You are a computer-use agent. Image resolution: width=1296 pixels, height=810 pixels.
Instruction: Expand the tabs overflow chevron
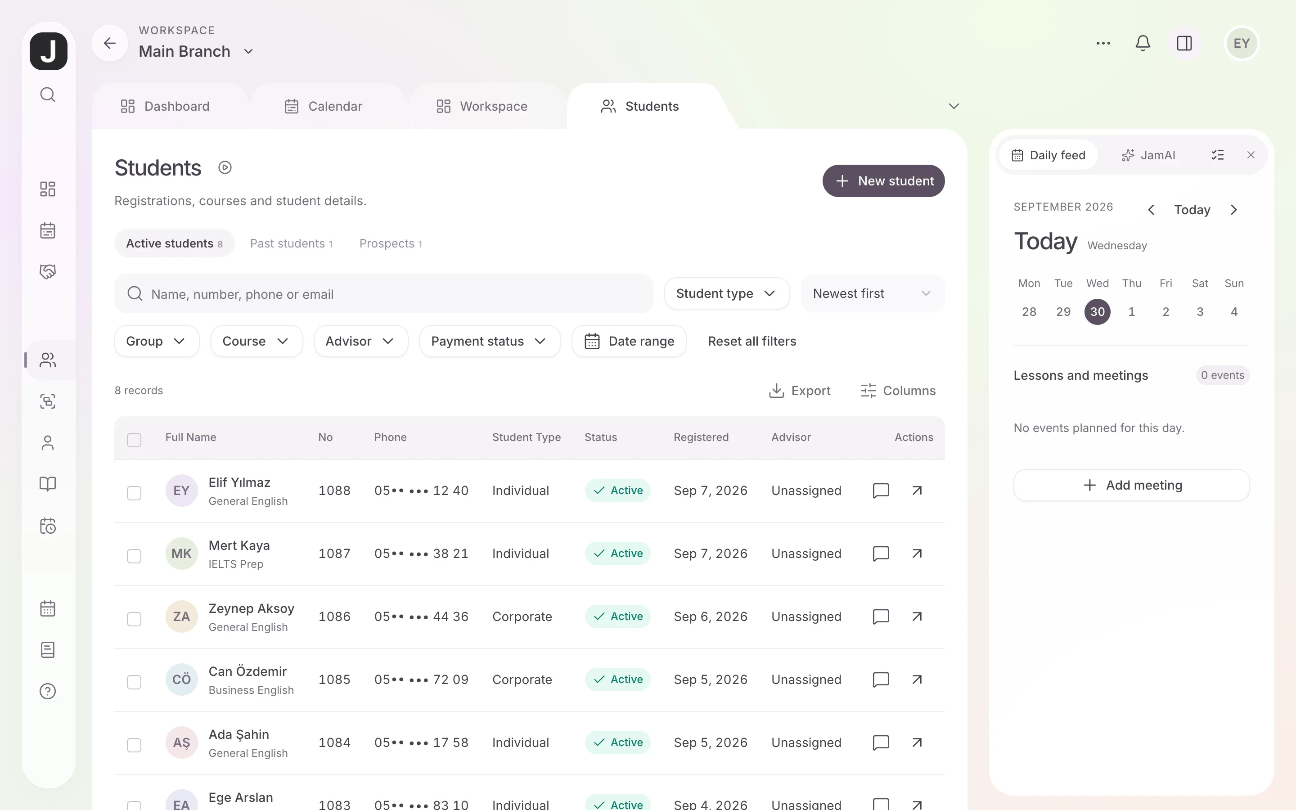pyautogui.click(x=954, y=106)
